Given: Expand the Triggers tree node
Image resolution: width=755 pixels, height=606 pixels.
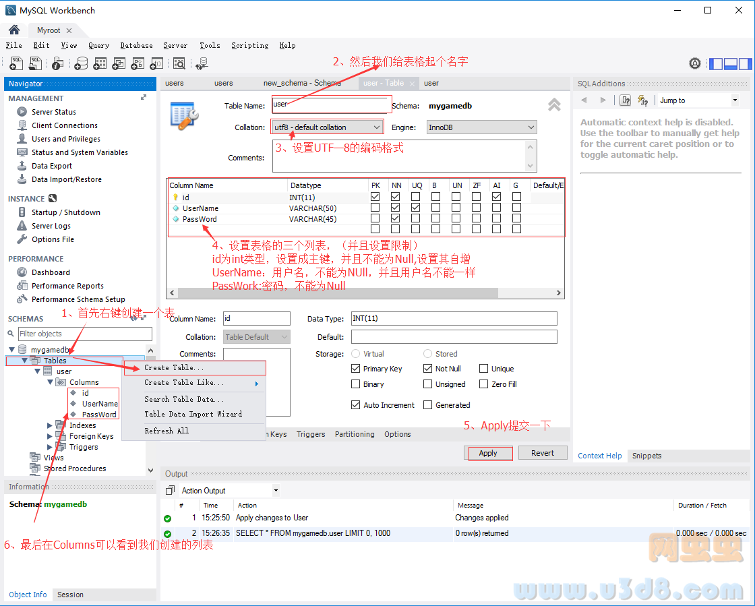Looking at the screenshot, I should [50, 447].
